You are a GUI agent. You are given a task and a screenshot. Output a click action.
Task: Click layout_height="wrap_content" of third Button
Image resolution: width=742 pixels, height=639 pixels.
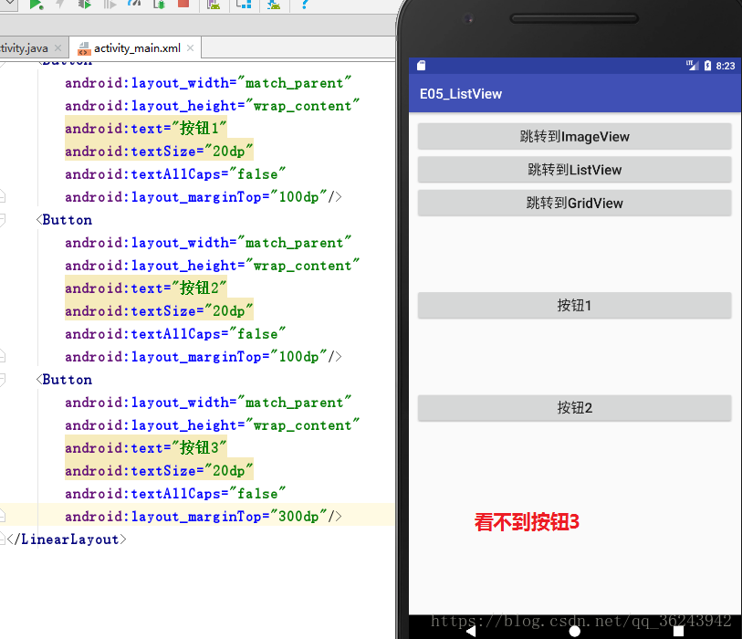212,425
